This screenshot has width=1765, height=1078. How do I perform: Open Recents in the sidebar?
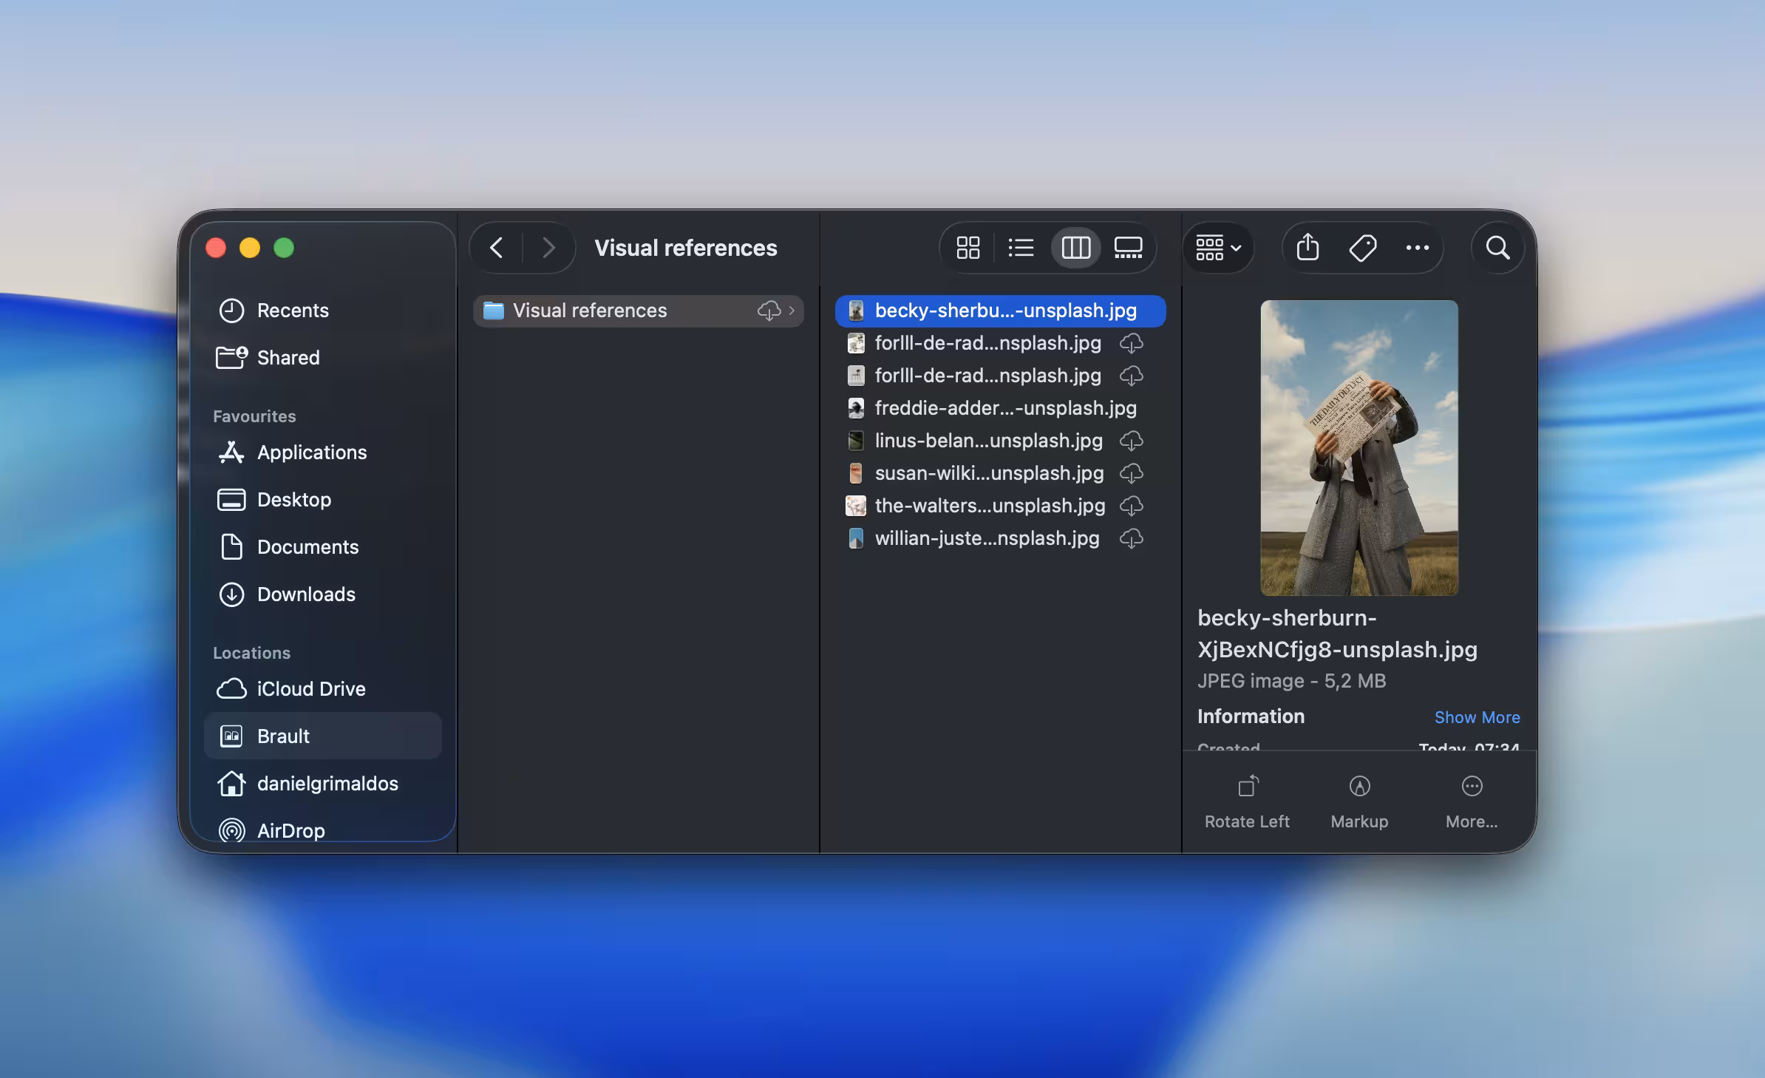[x=323, y=311]
